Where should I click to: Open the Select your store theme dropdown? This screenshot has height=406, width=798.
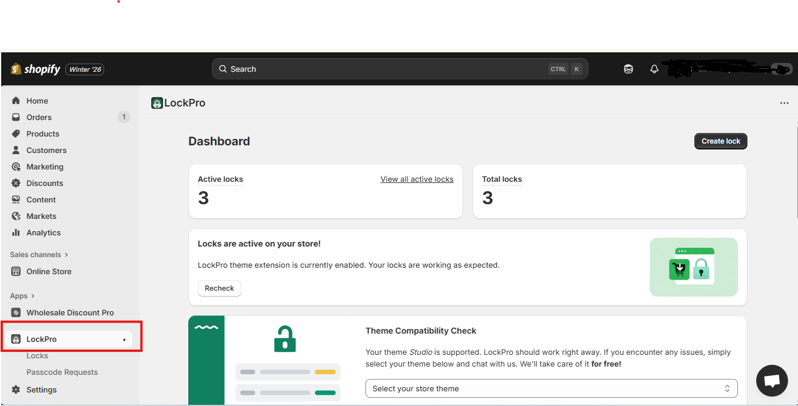click(551, 388)
